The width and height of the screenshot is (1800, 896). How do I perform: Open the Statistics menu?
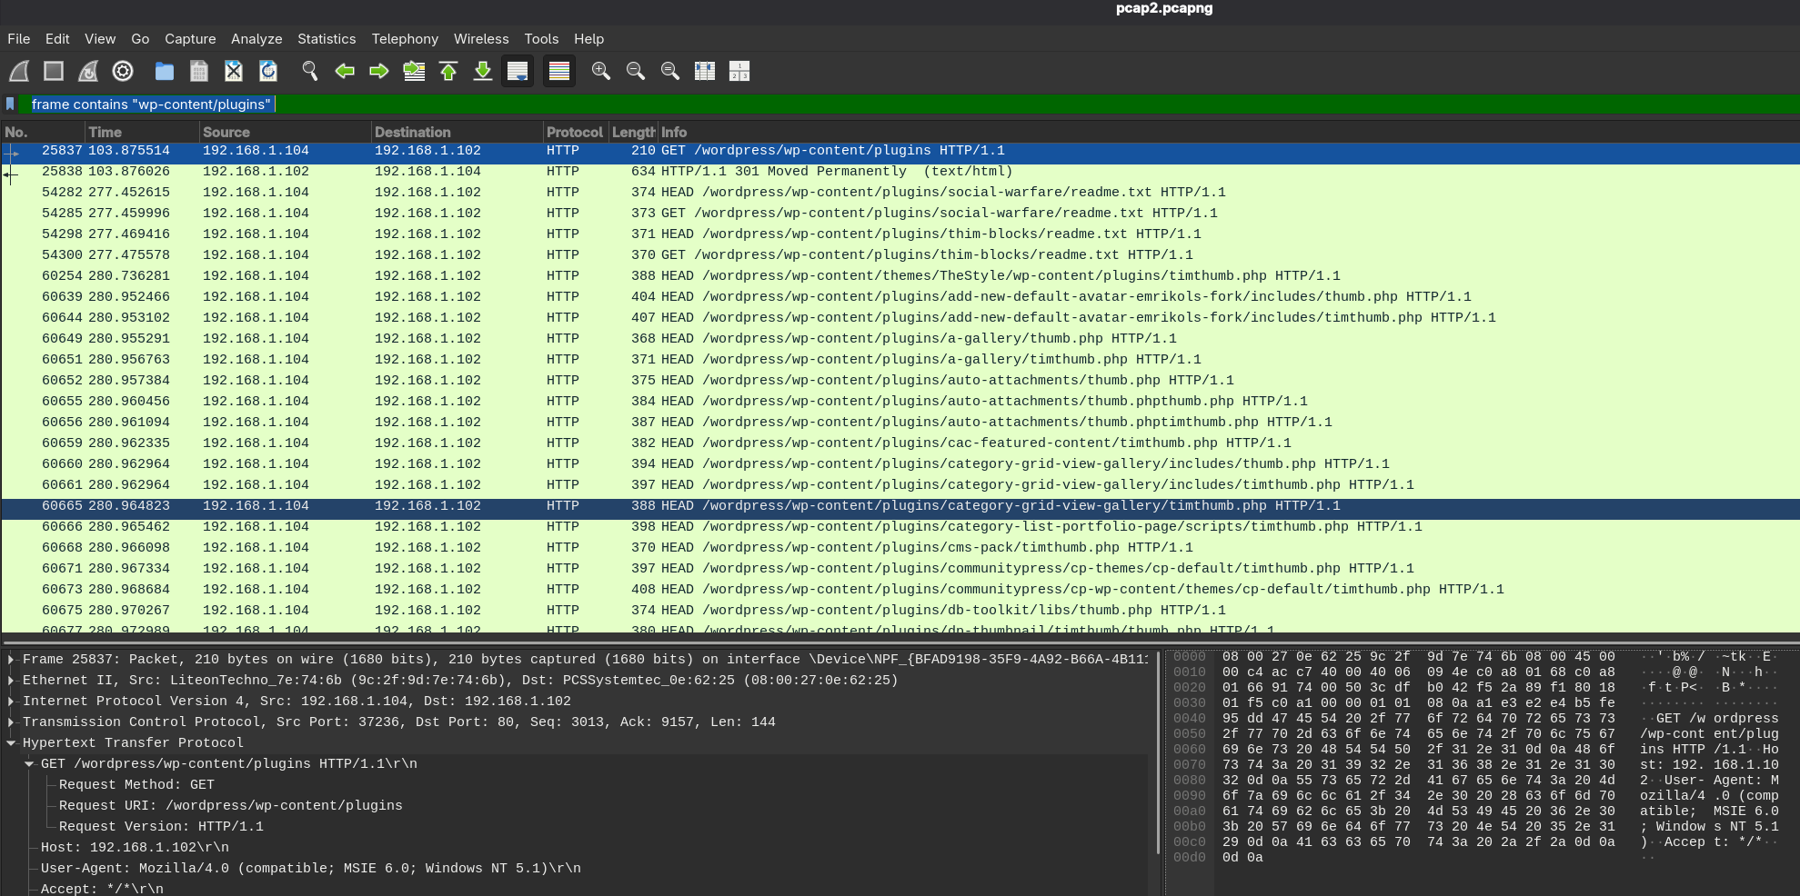click(x=327, y=39)
